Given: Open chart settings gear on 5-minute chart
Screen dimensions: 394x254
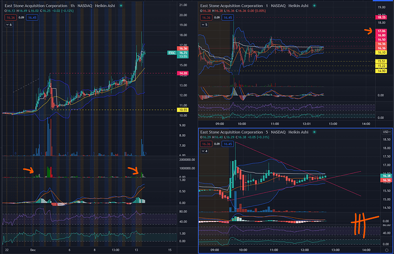Looking at the screenshot, I should click(387, 250).
